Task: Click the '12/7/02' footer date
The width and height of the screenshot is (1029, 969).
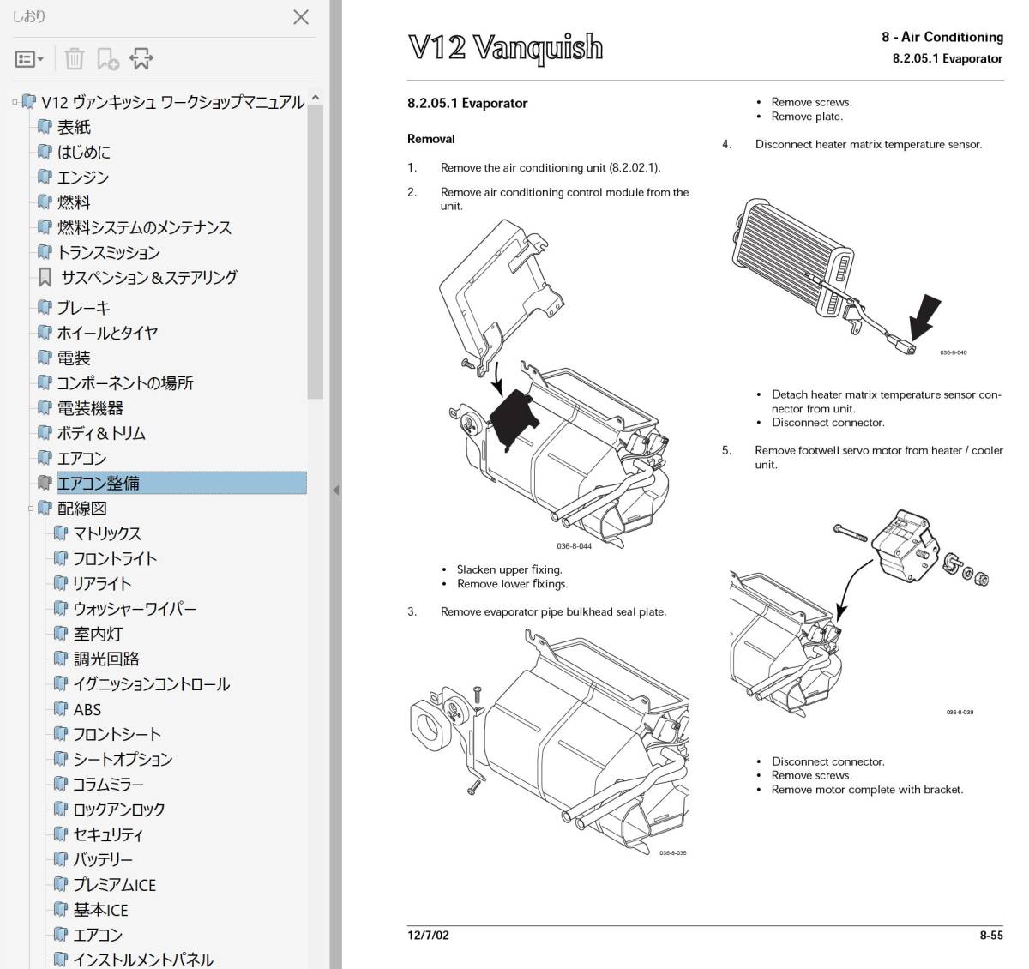Action: (428, 936)
